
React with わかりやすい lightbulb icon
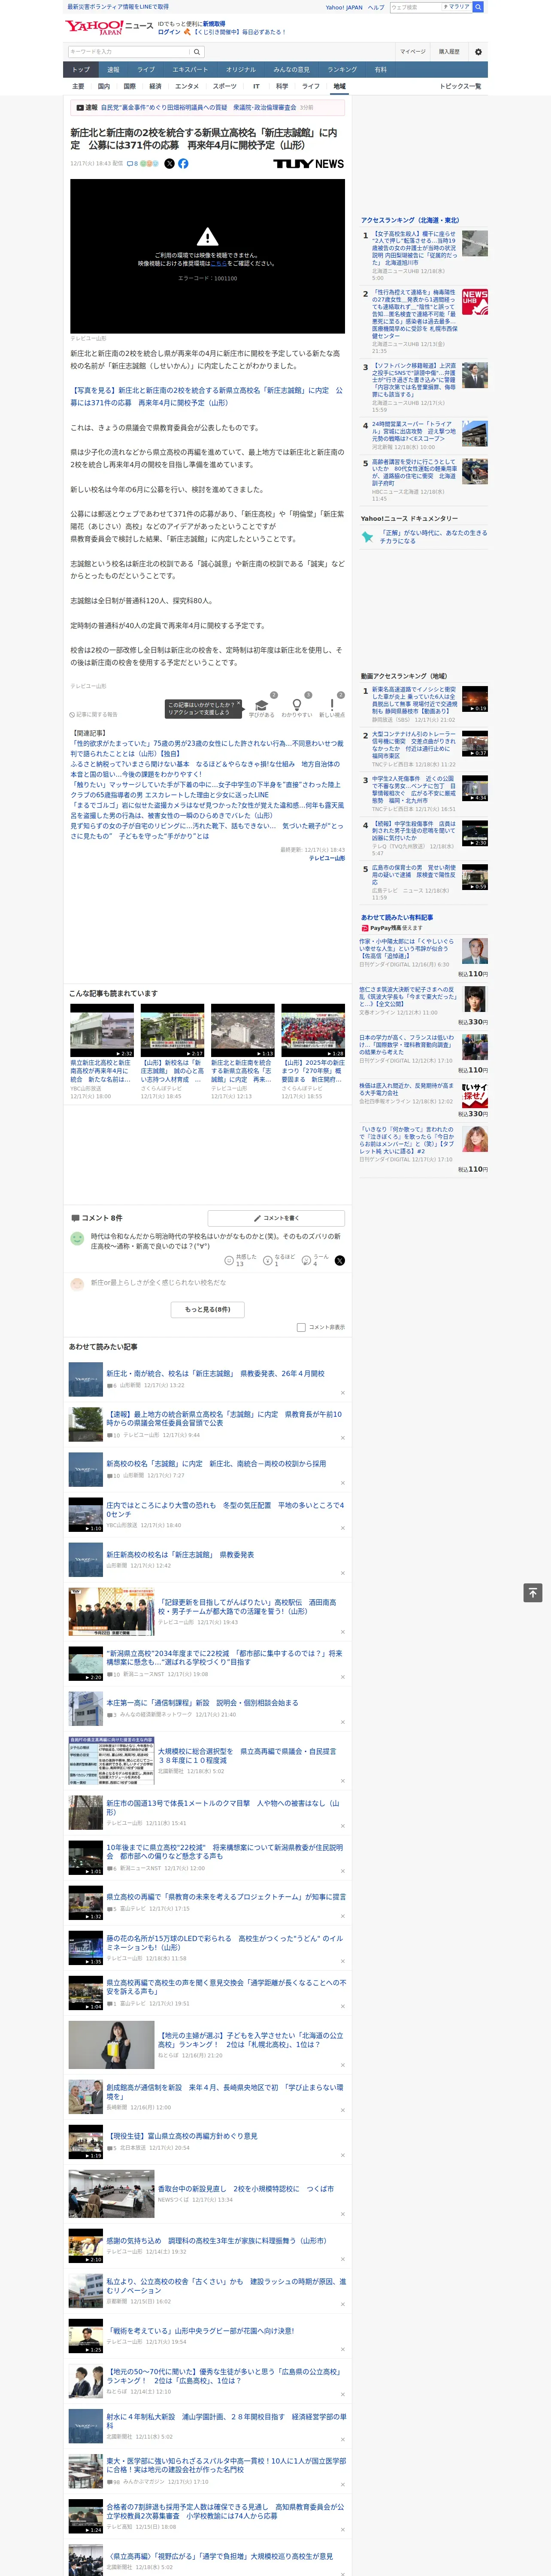point(297,705)
